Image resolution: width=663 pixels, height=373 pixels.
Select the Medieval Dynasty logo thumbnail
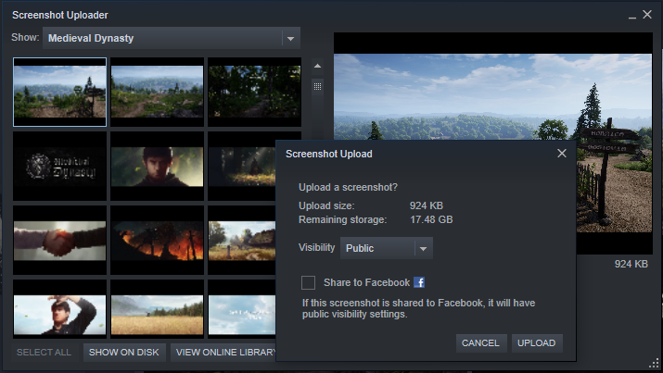[x=59, y=167]
